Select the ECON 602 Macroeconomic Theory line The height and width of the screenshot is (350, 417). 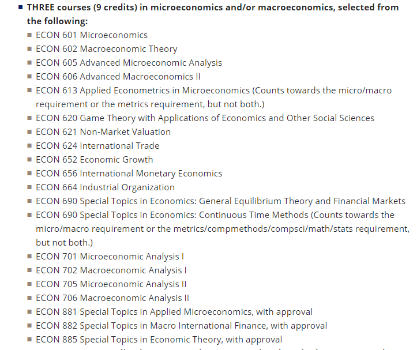pyautogui.click(x=106, y=49)
